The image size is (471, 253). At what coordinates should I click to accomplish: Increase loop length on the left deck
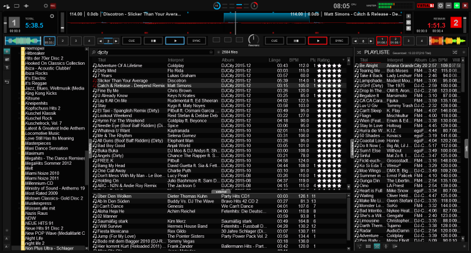click(116, 41)
